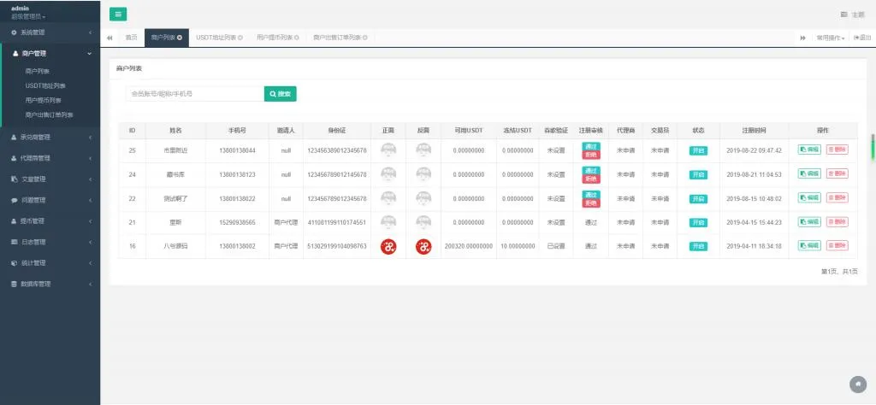876x405 pixels.
Task: Click the member account search input field
Action: [192, 94]
